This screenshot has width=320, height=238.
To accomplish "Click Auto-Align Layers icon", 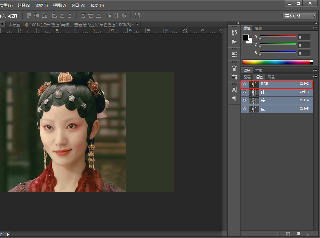I will [x=137, y=15].
